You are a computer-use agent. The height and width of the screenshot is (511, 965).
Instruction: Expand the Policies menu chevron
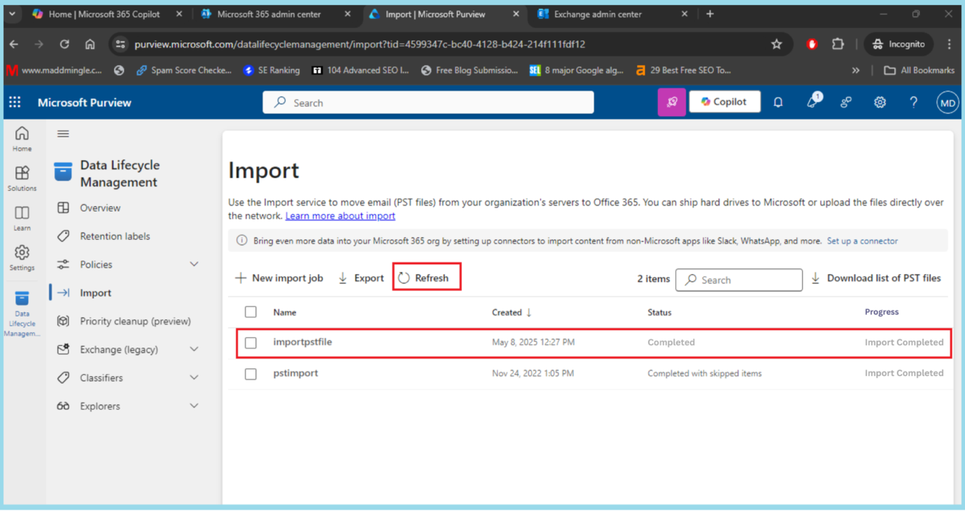point(194,264)
